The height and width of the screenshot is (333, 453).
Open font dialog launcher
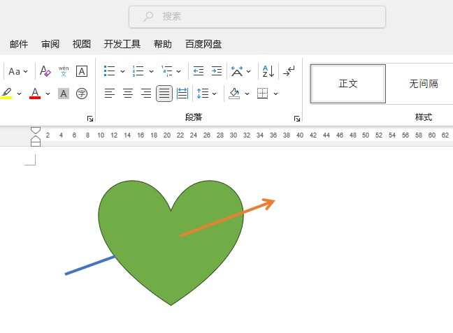click(90, 119)
